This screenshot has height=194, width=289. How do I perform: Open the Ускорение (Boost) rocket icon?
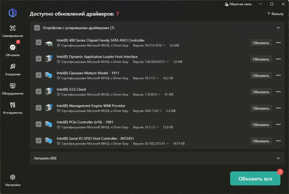pos(13,67)
